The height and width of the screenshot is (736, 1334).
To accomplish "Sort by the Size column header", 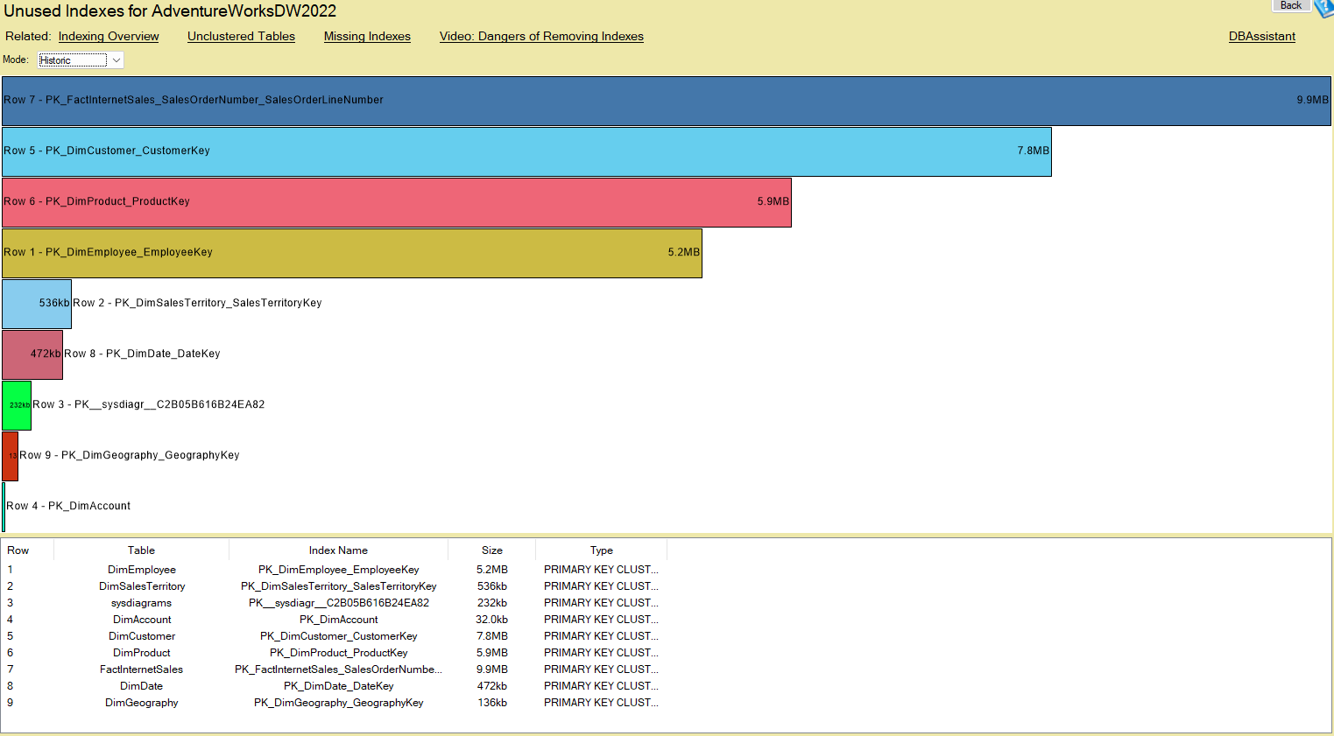I will click(x=491, y=550).
